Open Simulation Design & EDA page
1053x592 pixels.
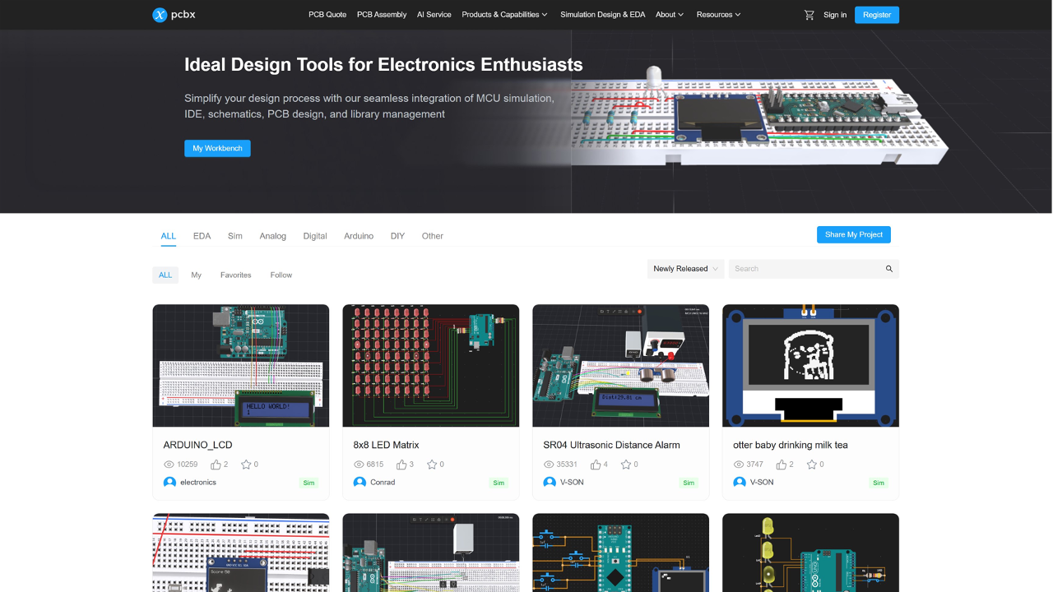[x=603, y=15]
